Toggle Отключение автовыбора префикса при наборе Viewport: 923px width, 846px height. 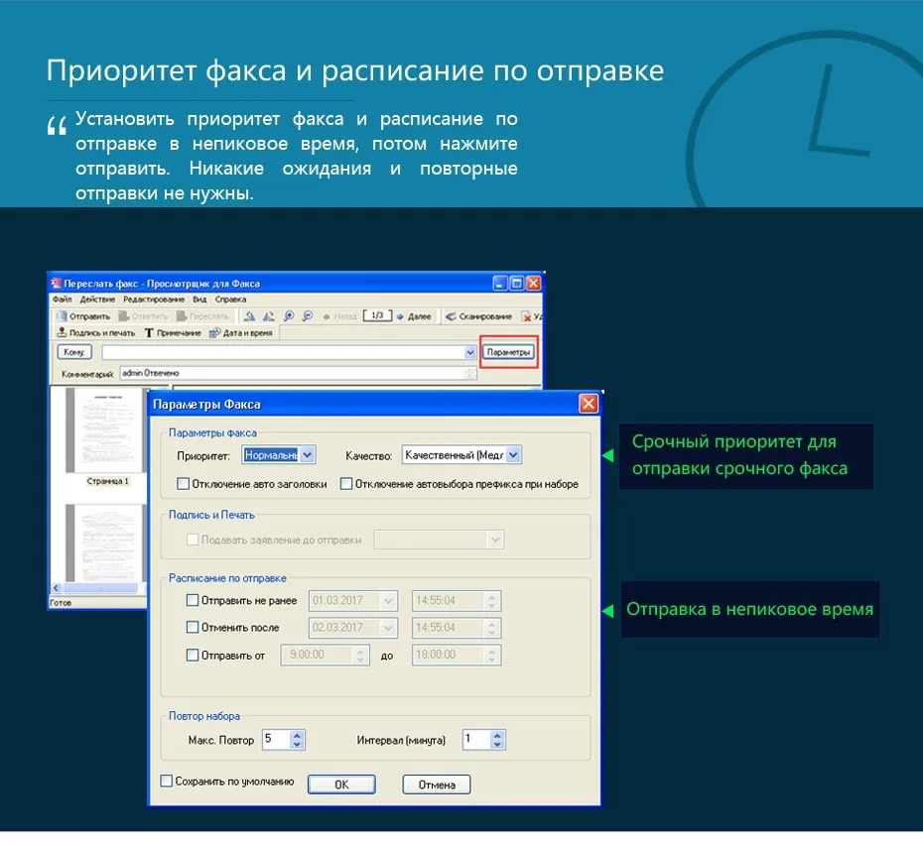pyautogui.click(x=346, y=484)
